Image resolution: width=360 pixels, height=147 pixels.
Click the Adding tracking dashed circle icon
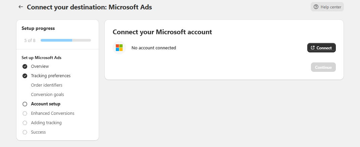(25, 123)
